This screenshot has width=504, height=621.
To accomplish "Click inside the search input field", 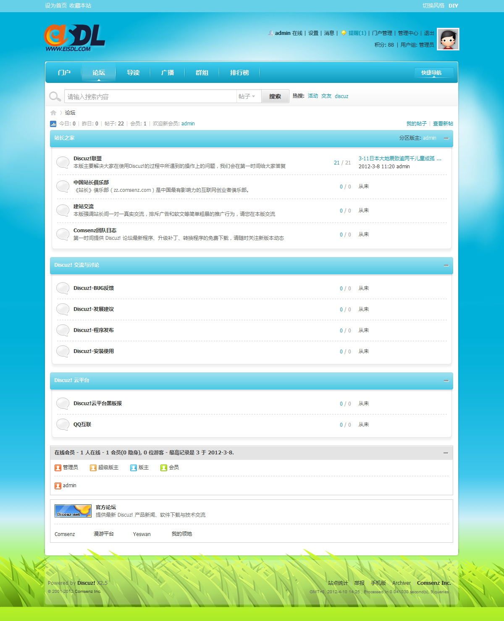I will [150, 96].
